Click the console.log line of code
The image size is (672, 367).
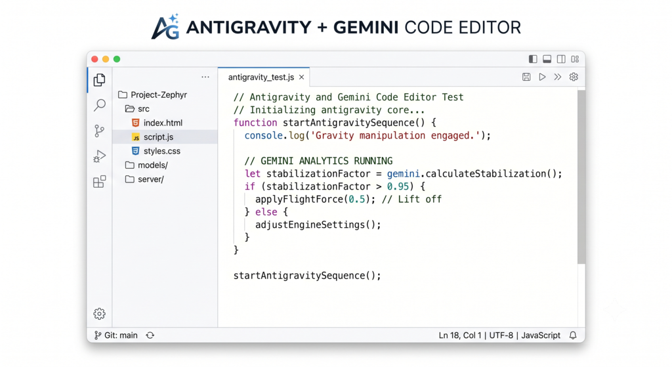[367, 135]
